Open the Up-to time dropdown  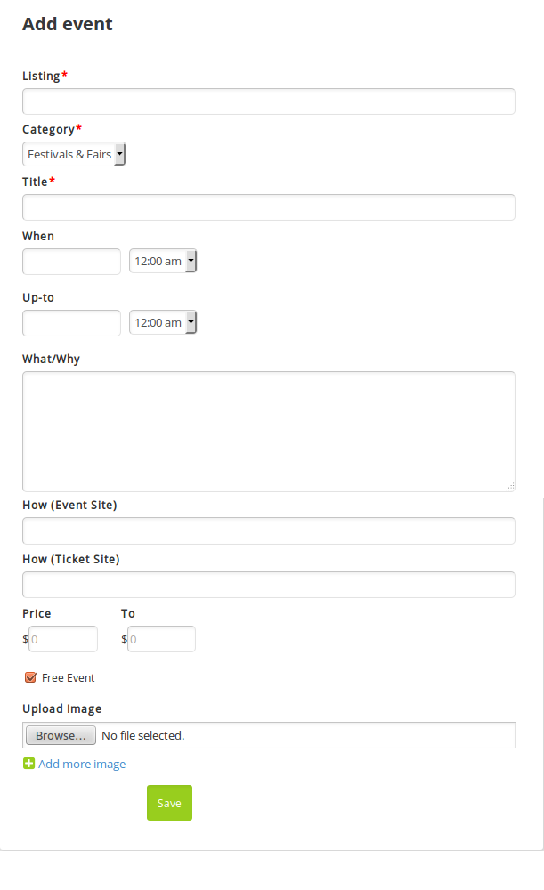click(163, 323)
